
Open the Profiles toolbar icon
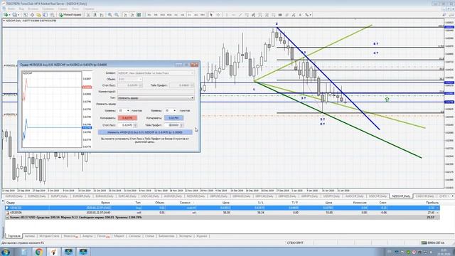pyautogui.click(x=14, y=15)
